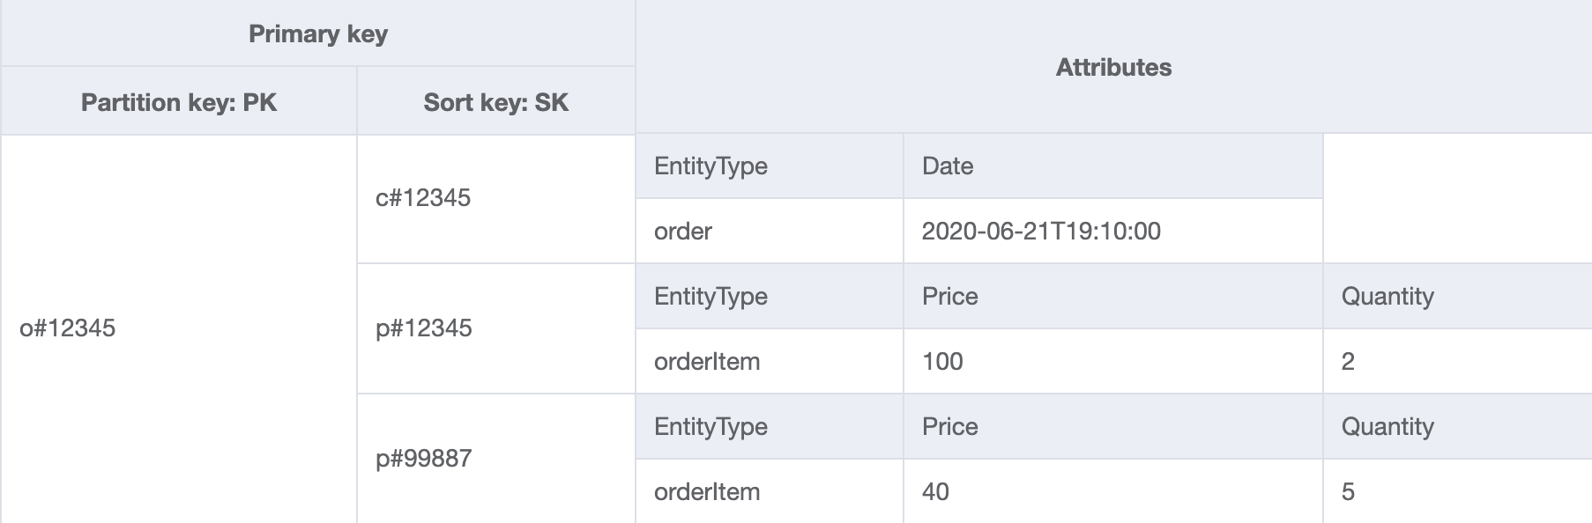Click the Partition key: PK column header
This screenshot has width=1592, height=523.
[179, 101]
